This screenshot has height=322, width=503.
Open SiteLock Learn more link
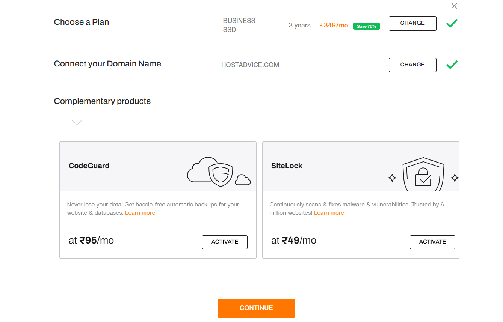point(329,213)
